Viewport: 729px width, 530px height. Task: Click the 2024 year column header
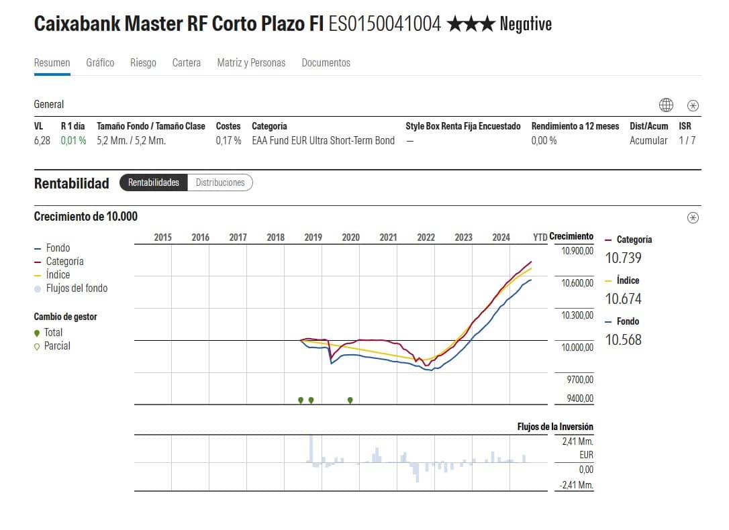pos(501,237)
